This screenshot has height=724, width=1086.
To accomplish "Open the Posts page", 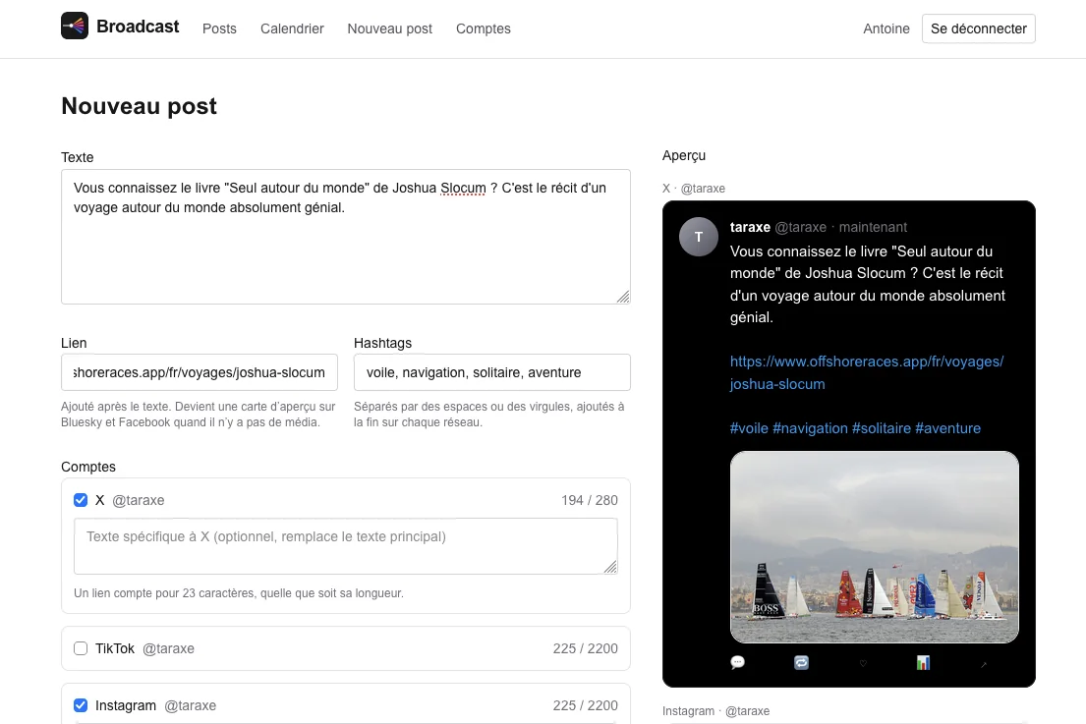I will pos(219,28).
